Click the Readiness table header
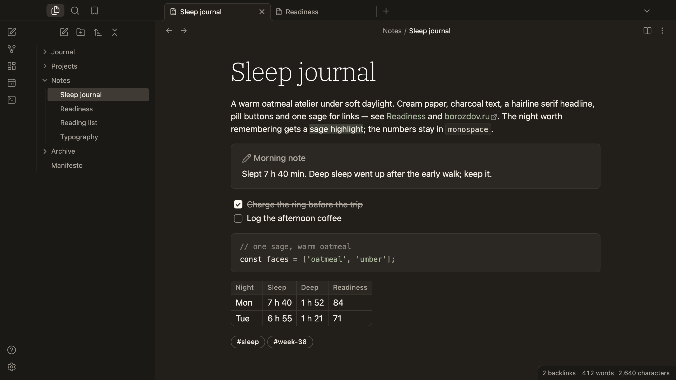This screenshot has width=676, height=380. pyautogui.click(x=350, y=288)
